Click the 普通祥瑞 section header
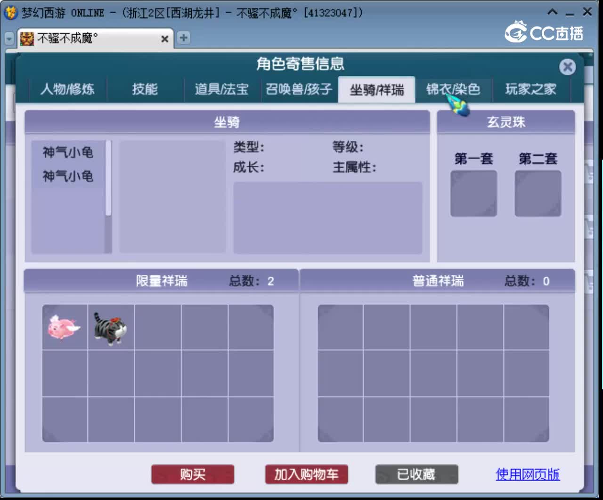This screenshot has height=500, width=603. (437, 281)
